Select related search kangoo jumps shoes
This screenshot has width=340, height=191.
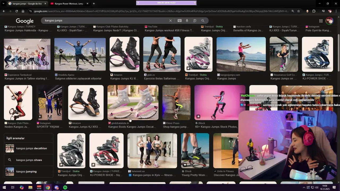pyautogui.click(x=28, y=160)
